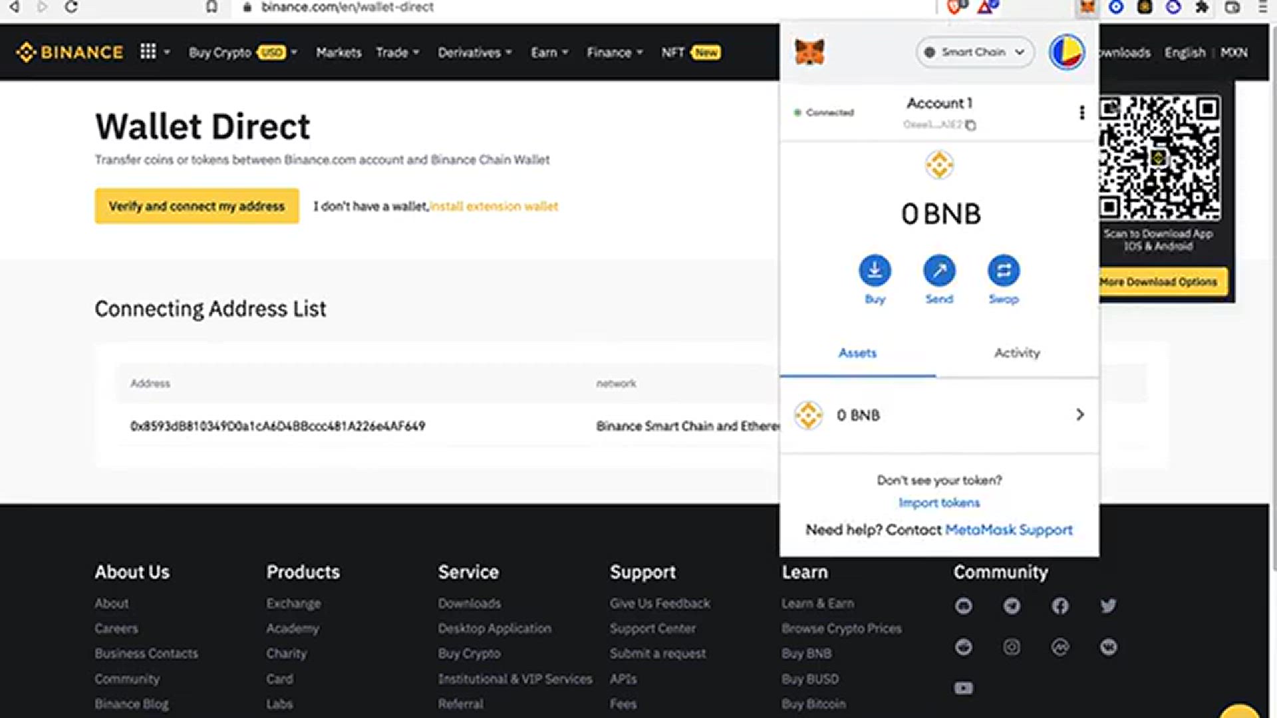This screenshot has height=718, width=1277.
Task: Open the VK community icon
Action: pyautogui.click(x=1108, y=647)
